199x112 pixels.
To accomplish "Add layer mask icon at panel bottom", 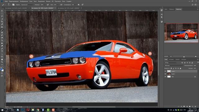I will point(184,106).
